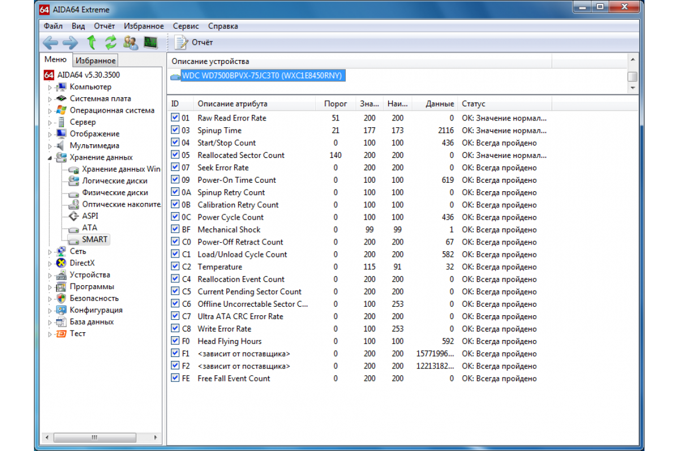Open the Сервис menu
The width and height of the screenshot is (679, 451).
coord(186,26)
